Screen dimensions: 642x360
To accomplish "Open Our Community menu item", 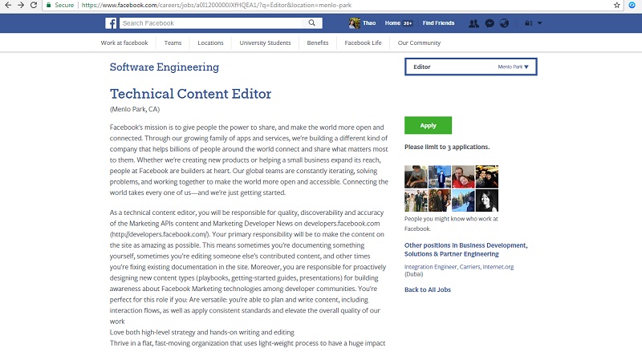I will [x=419, y=42].
